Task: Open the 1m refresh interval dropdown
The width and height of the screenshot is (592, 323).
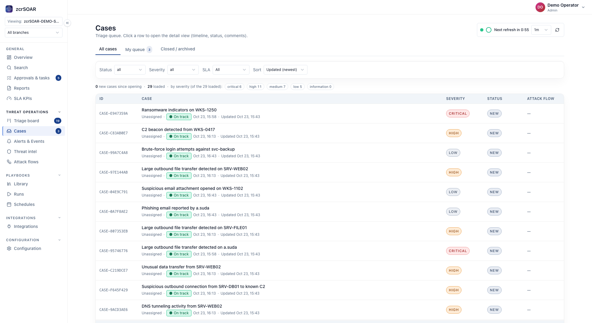Action: point(541,30)
